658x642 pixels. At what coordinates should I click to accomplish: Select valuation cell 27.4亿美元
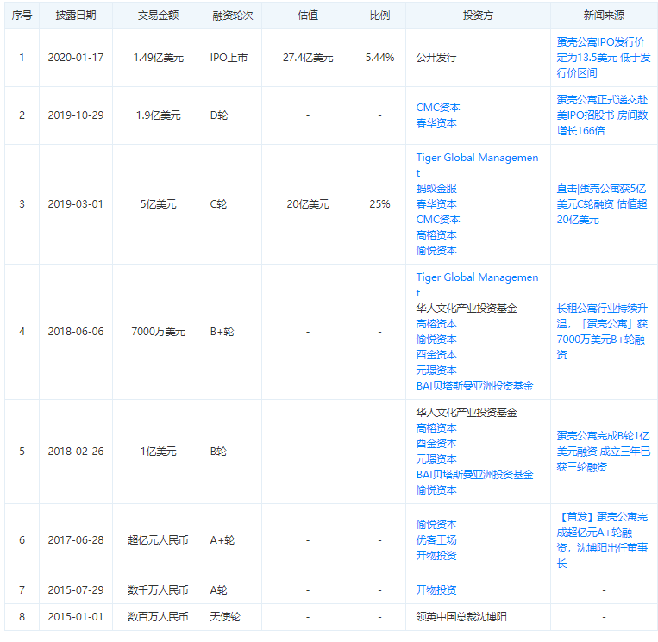click(x=308, y=58)
